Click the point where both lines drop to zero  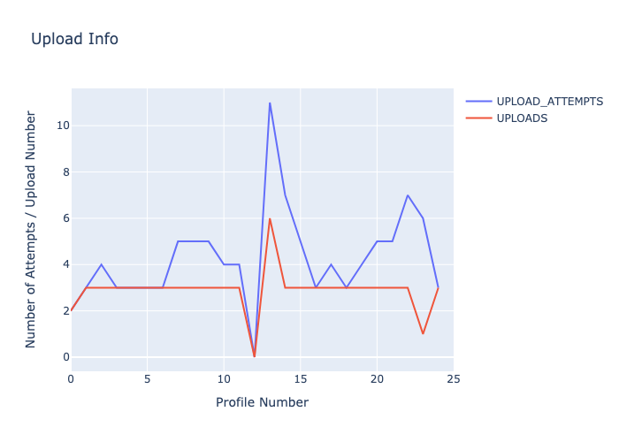(x=255, y=356)
